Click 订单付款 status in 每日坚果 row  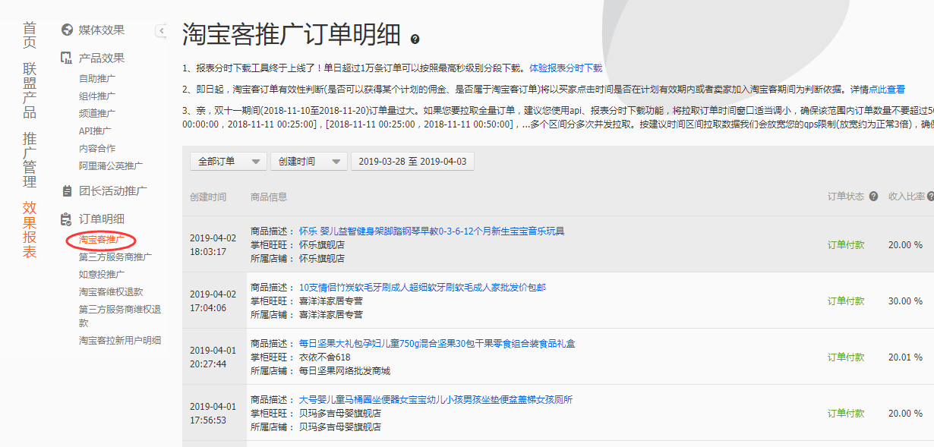pos(846,357)
